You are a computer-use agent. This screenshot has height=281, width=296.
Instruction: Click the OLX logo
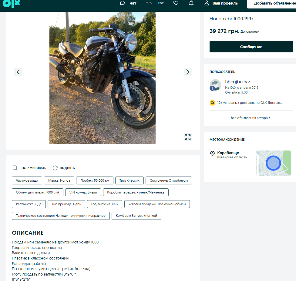(x=11, y=3)
